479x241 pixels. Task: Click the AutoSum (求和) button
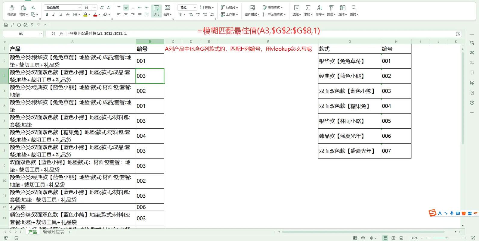tap(308, 11)
